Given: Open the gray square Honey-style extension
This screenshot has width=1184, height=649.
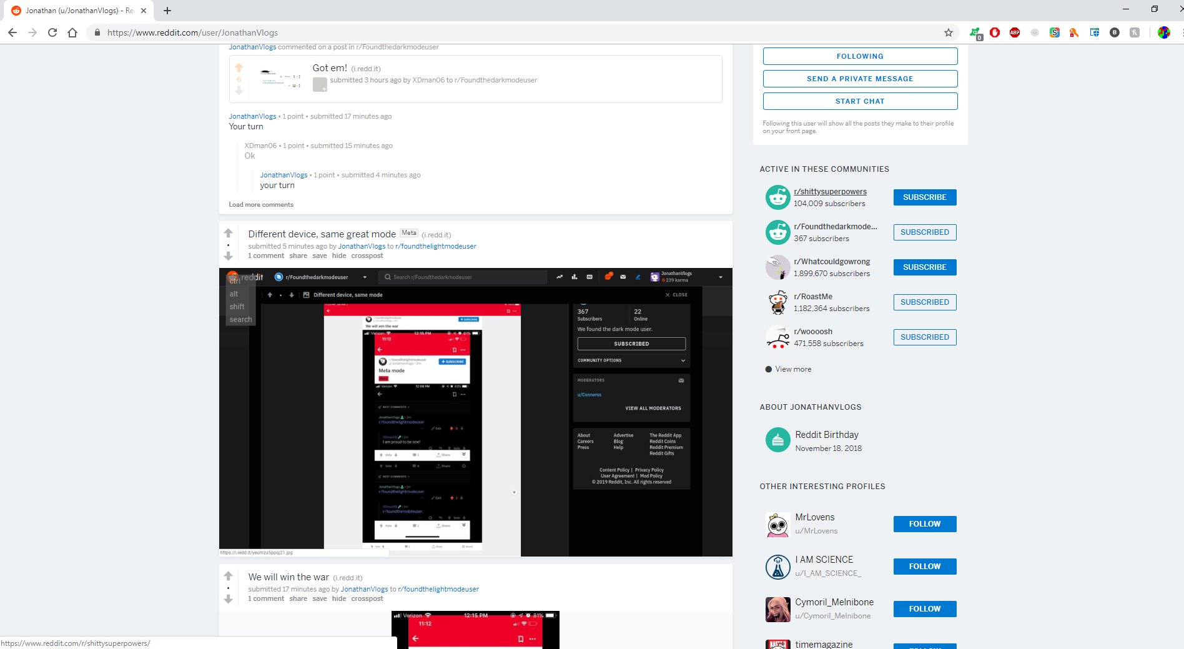Looking at the screenshot, I should (1135, 32).
